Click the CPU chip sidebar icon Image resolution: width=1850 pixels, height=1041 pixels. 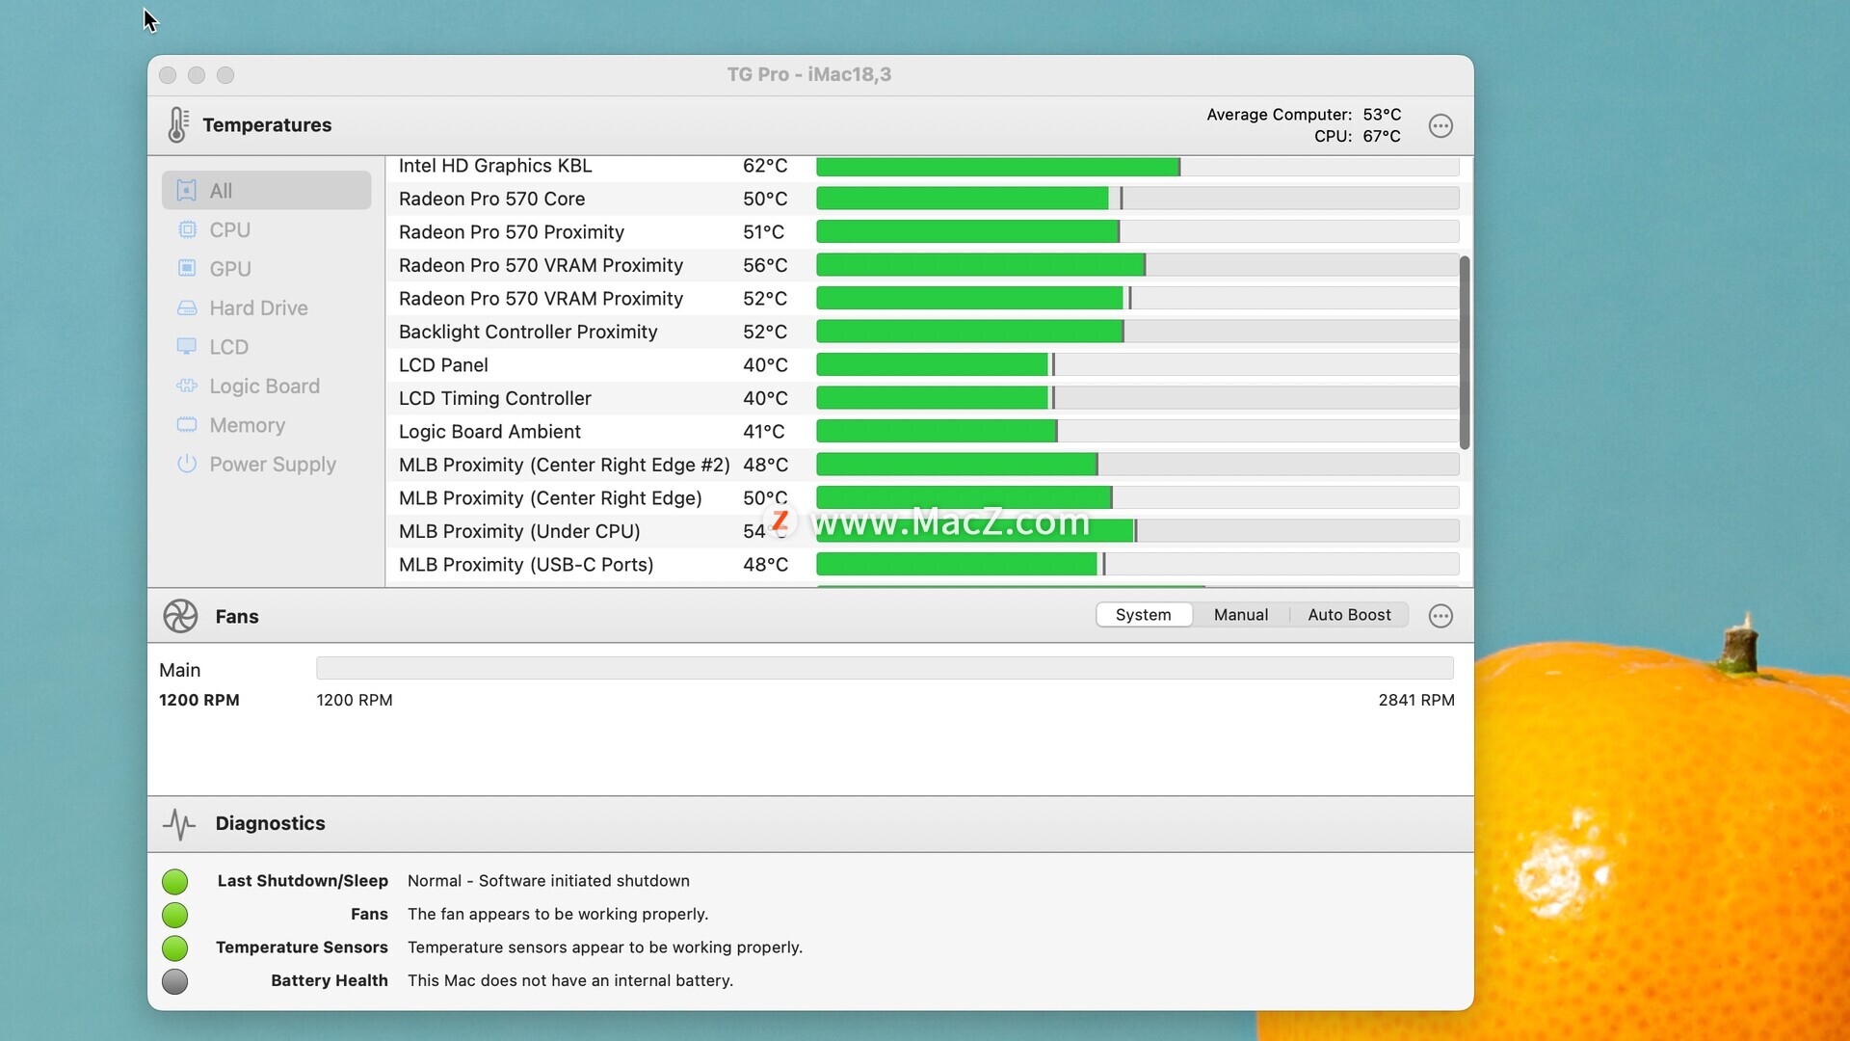point(187,229)
